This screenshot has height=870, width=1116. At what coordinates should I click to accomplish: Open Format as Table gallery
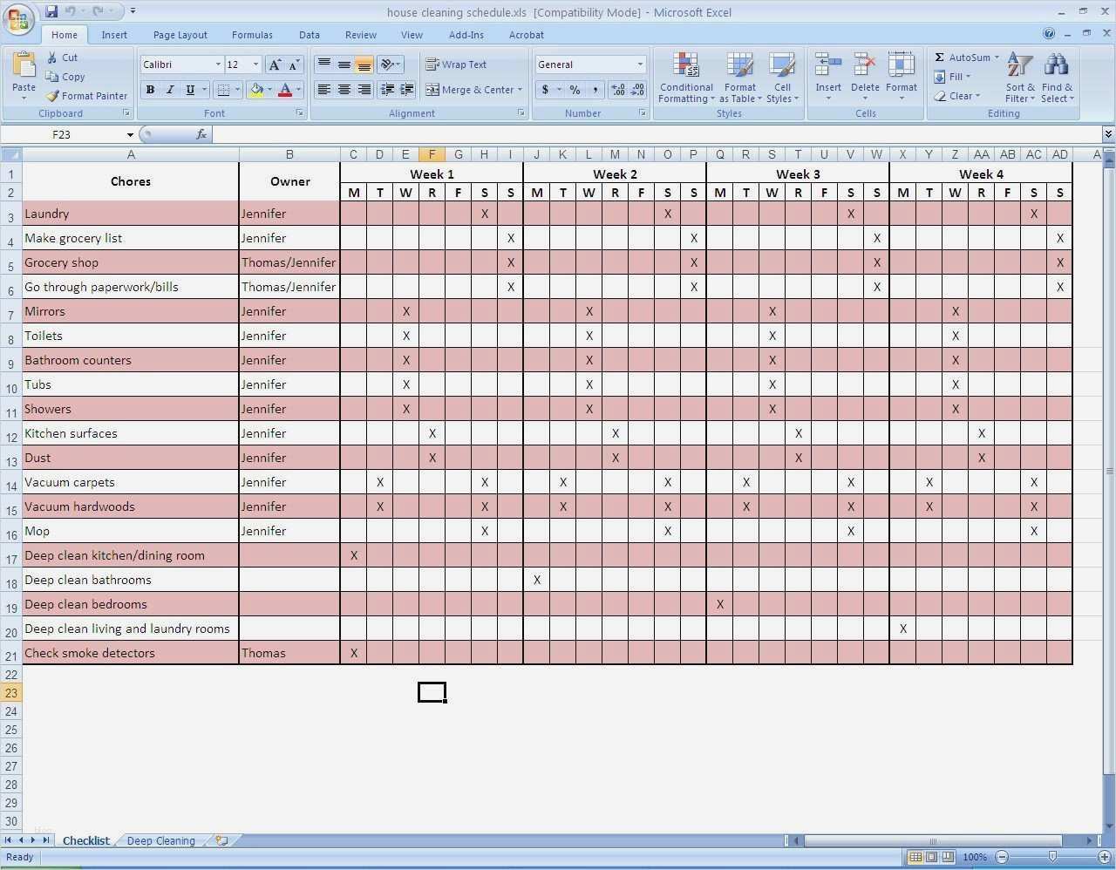740,78
